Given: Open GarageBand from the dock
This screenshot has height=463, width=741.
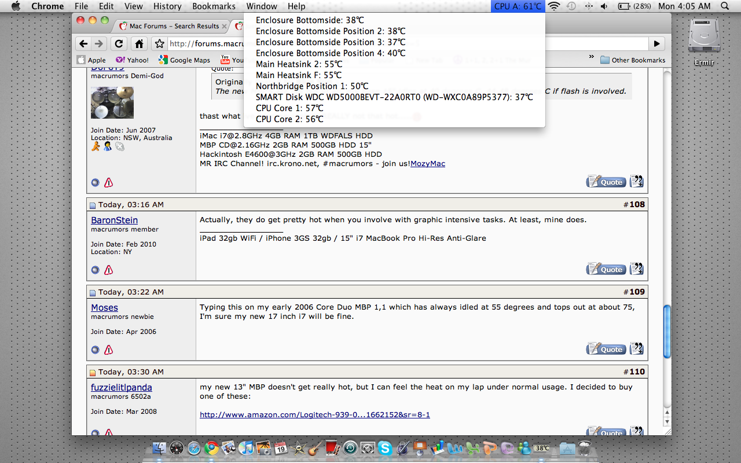Looking at the screenshot, I should click(315, 447).
